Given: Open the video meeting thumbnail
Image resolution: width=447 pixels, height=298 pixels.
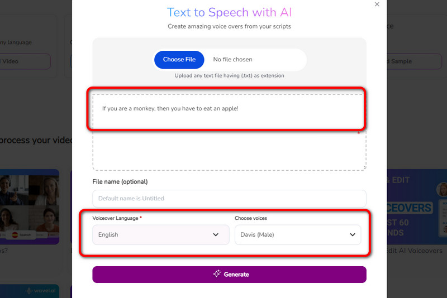Looking at the screenshot, I should point(29,206).
